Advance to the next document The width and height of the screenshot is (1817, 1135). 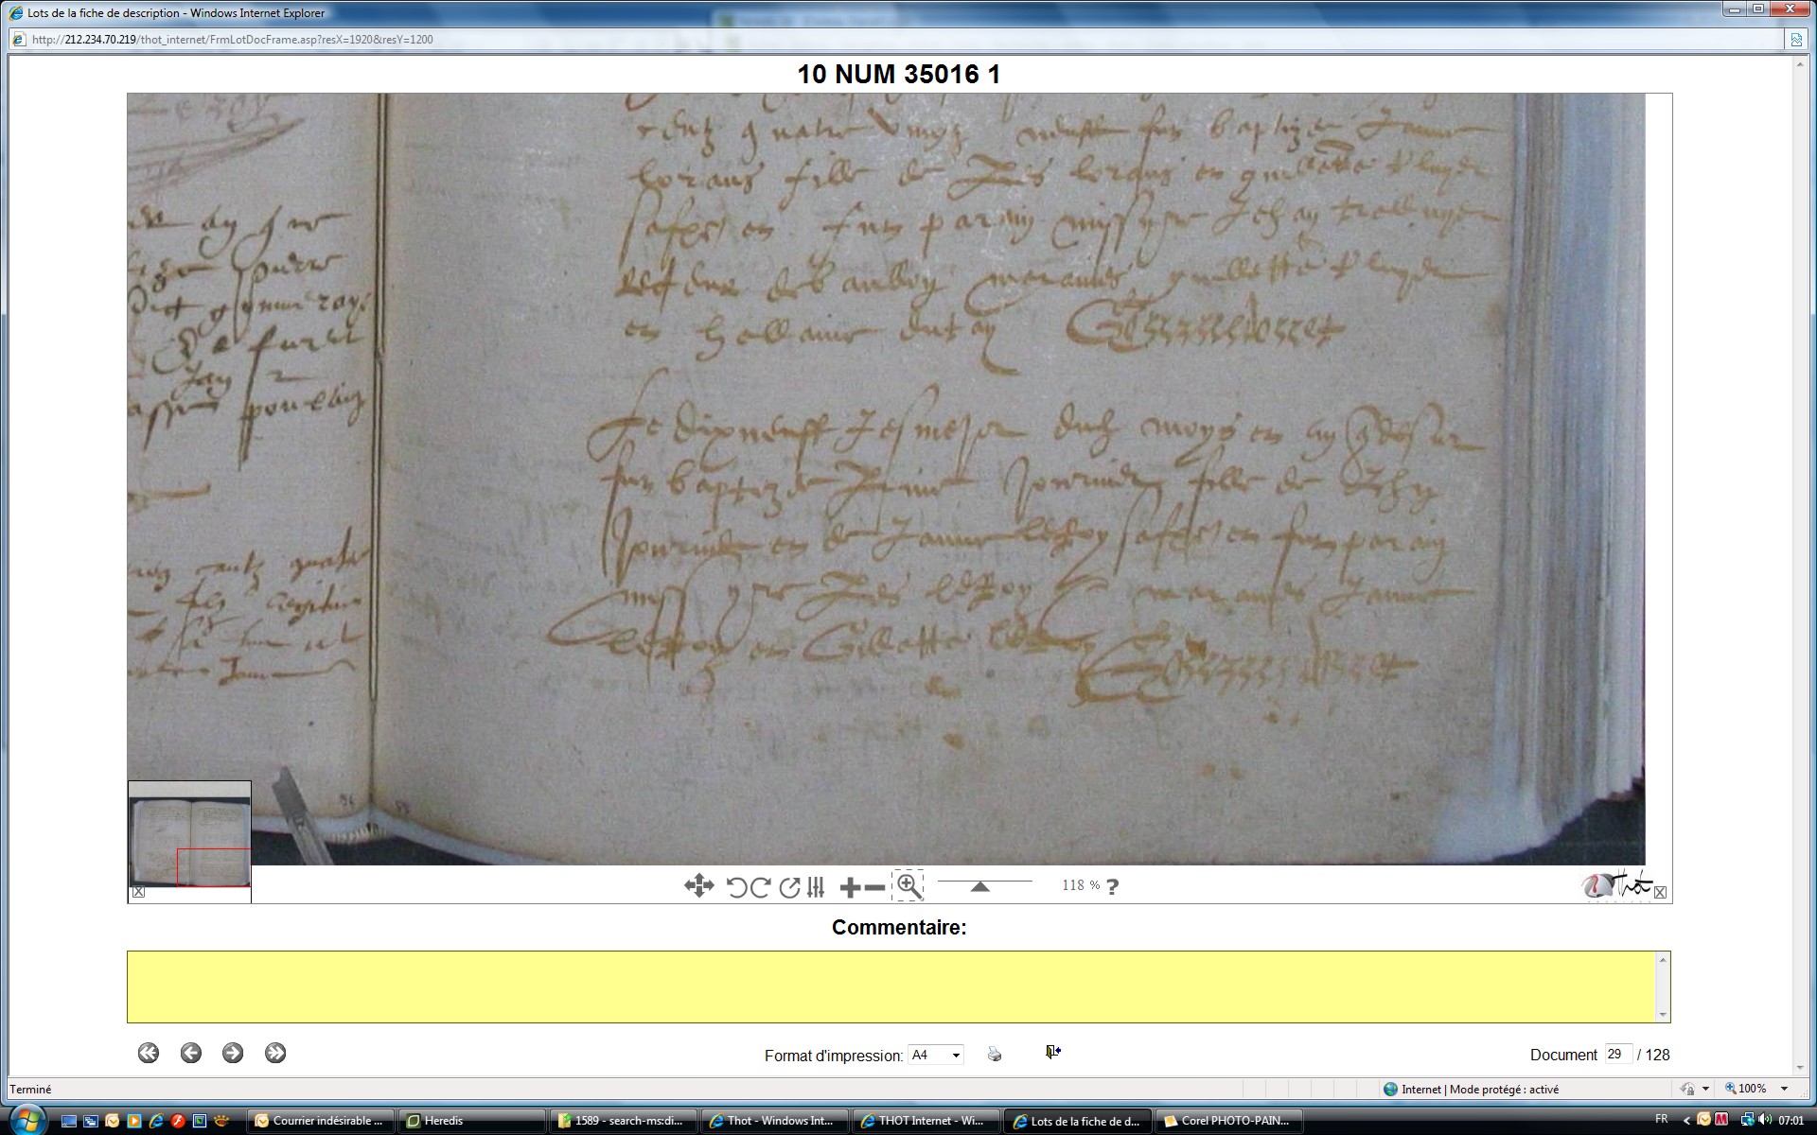pyautogui.click(x=233, y=1053)
